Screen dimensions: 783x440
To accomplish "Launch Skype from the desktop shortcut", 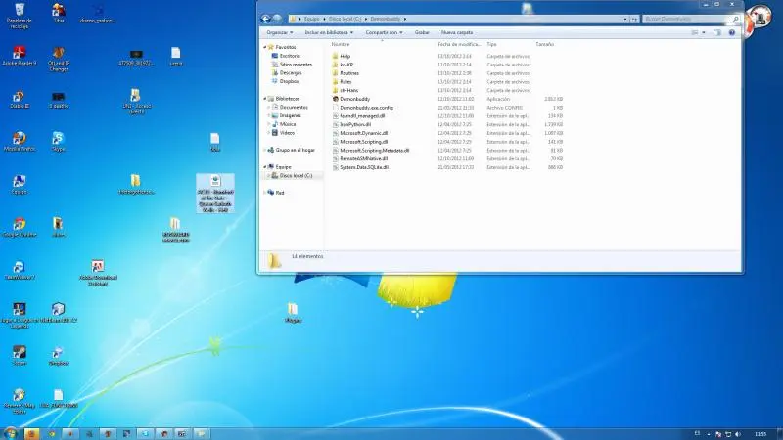I will coord(59,138).
